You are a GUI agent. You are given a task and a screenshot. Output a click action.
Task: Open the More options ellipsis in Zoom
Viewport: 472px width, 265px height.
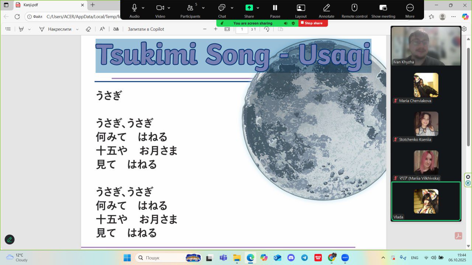[x=410, y=8]
